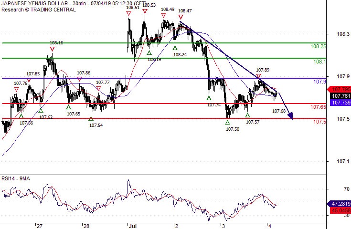This screenshot has width=351, height=229.
Task: Click the black 107.761 current price tag
Action: click(340, 96)
